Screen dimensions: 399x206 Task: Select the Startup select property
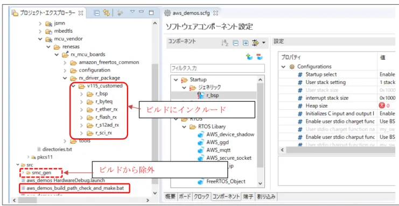pyautogui.click(x=321, y=74)
